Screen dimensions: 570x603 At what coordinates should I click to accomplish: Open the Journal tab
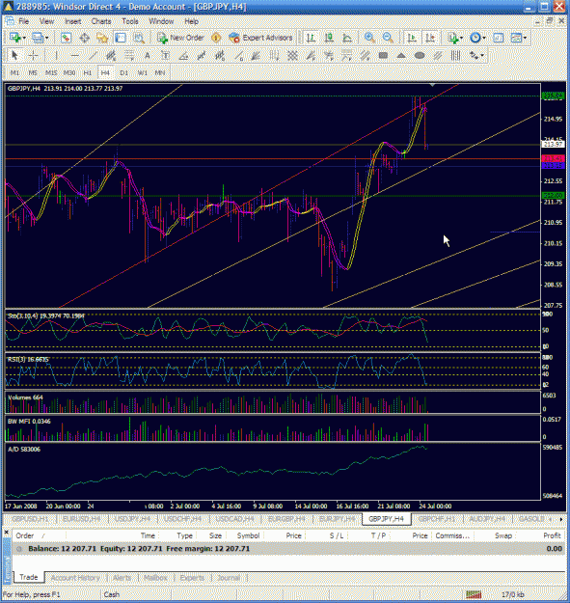point(229,578)
